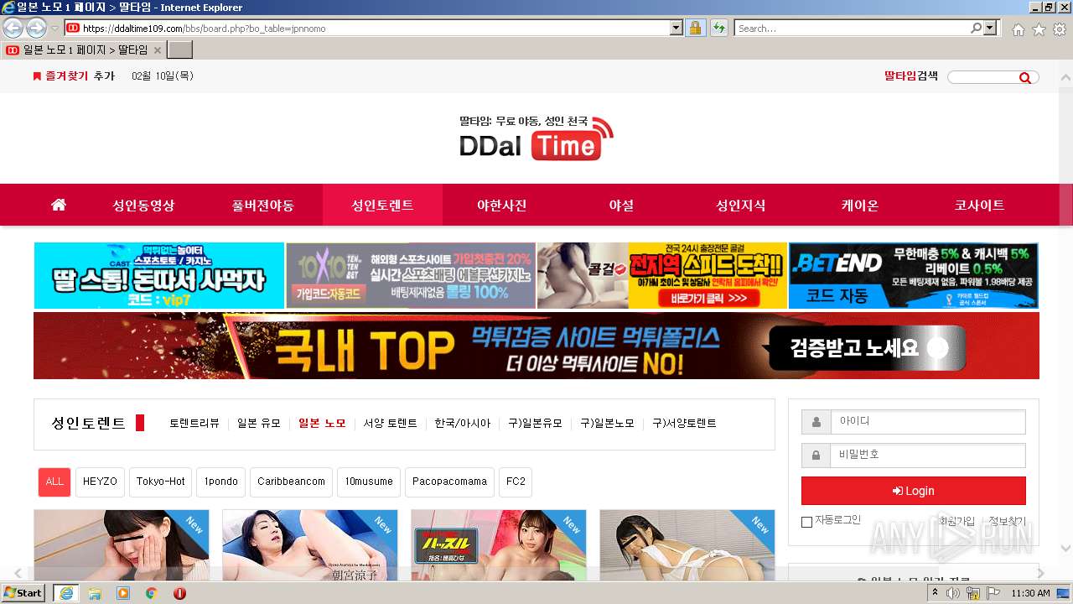Select the 구)서양토렌트 sub-category link
Image resolution: width=1073 pixels, height=604 pixels.
tap(685, 424)
